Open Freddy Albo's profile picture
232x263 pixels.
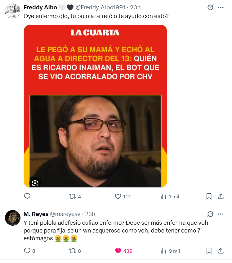[13, 11]
